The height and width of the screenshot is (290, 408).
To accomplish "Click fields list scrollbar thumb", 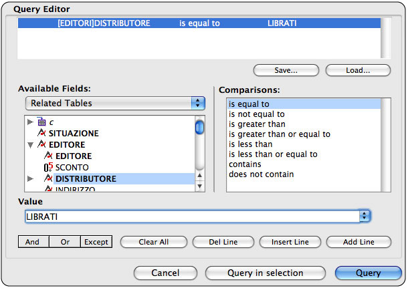I will tap(199, 128).
